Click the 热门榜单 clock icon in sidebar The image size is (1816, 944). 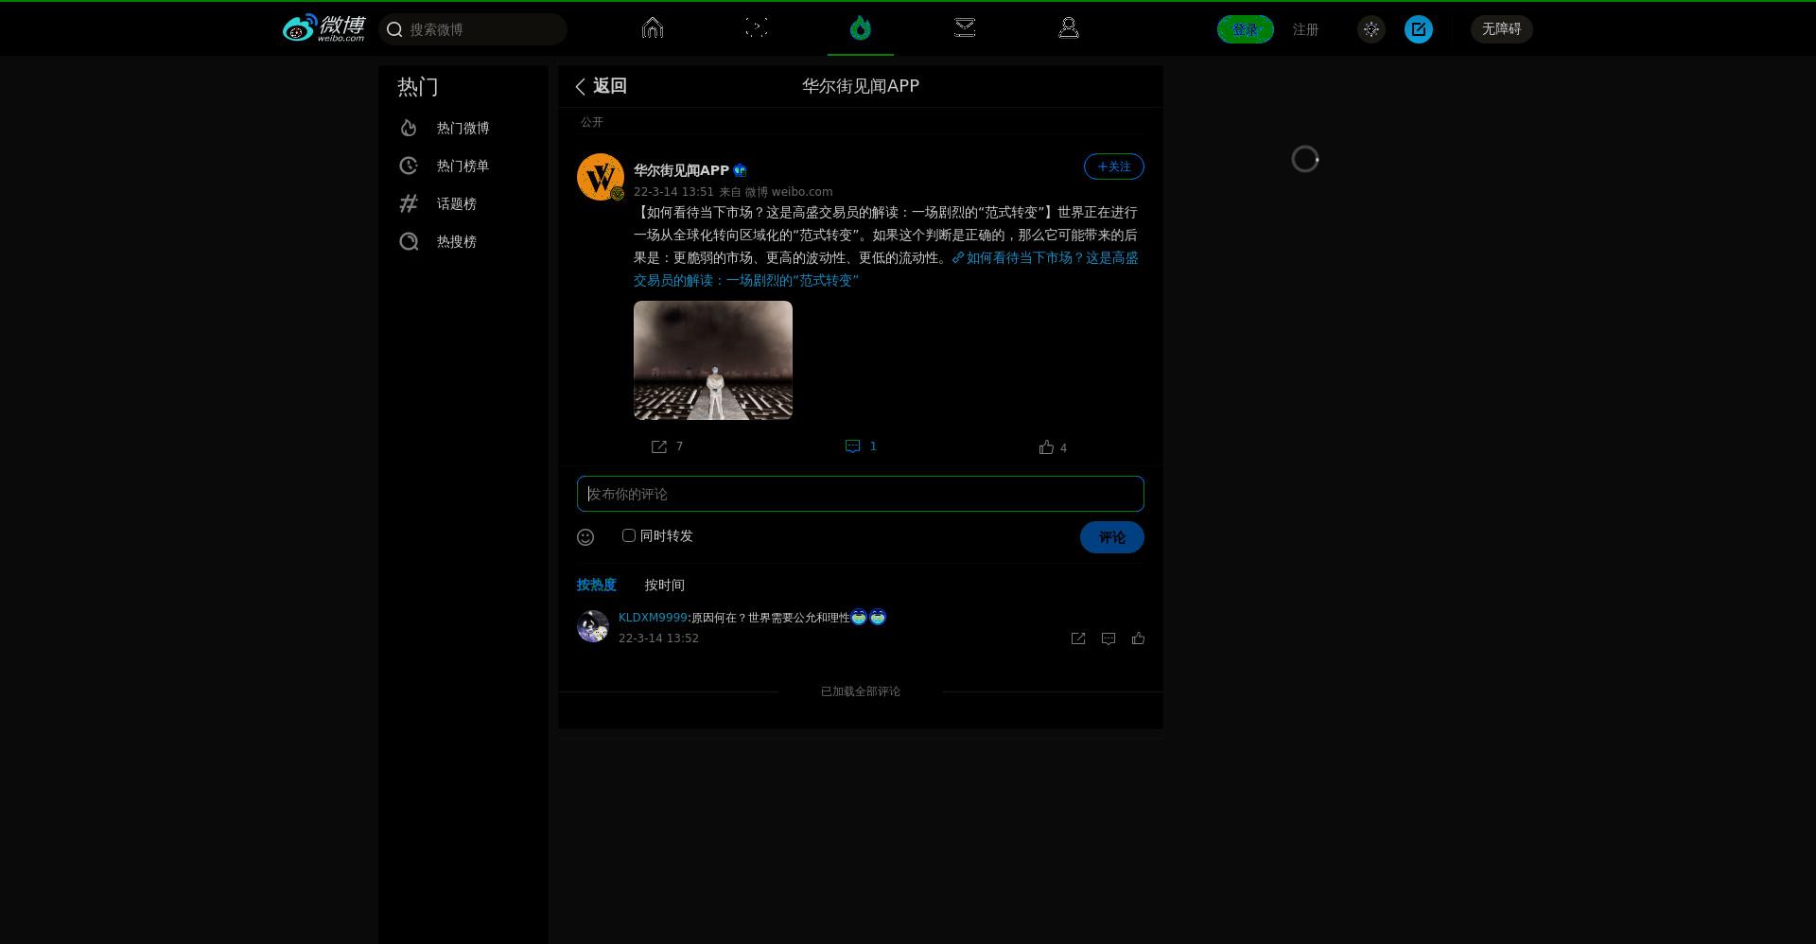coord(409,166)
